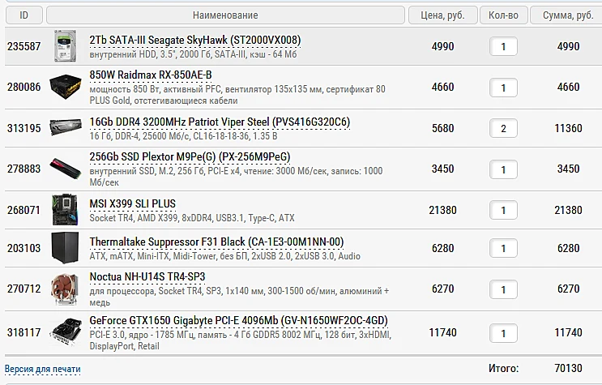This screenshot has height=385, width=602.
Task: Select the Patriot Viper Steel RAM image
Action: (66, 128)
